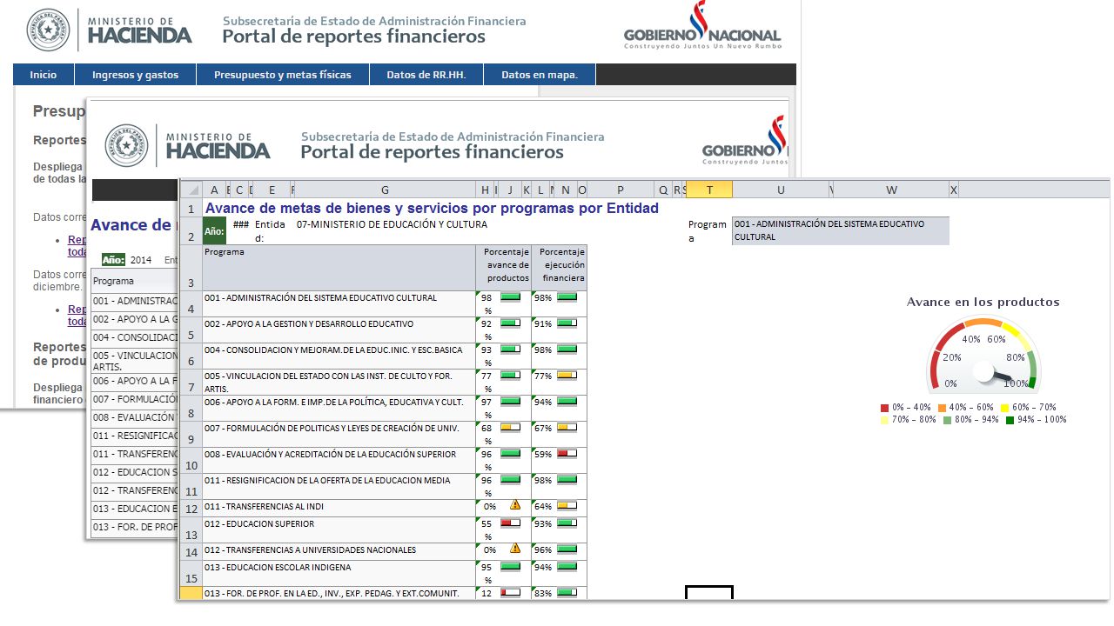Select the highlighted column T header

coord(709,190)
